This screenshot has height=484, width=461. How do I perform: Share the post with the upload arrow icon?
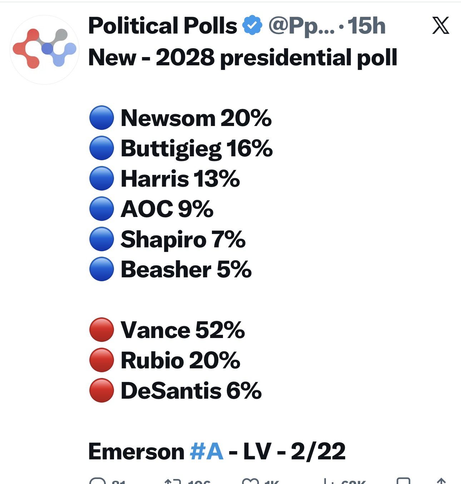click(x=441, y=481)
